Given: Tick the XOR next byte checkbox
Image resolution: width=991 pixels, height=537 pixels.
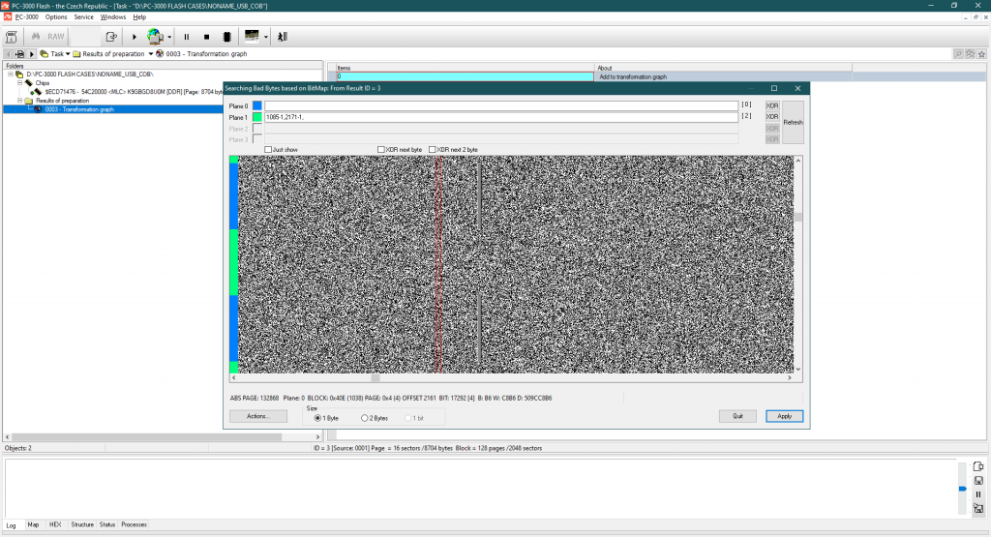Looking at the screenshot, I should pyautogui.click(x=381, y=150).
